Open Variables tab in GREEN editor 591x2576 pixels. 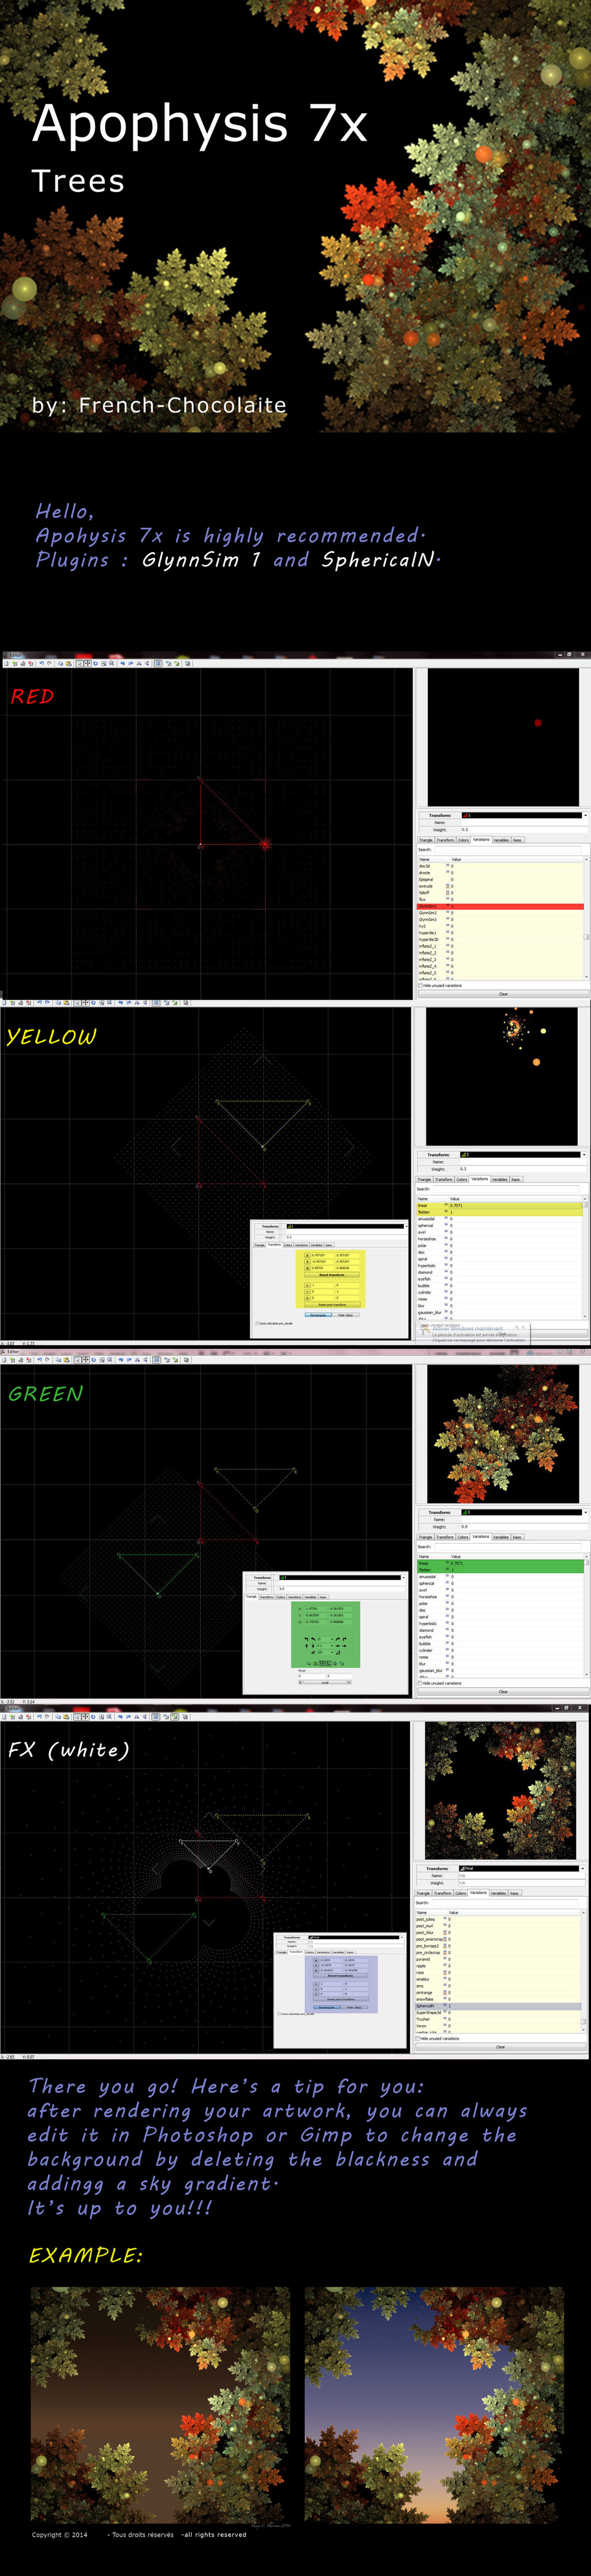pos(501,1537)
